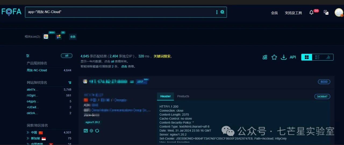This screenshot has height=145, width=344.
Task: Switch to grid card view
Action: coord(307,57)
